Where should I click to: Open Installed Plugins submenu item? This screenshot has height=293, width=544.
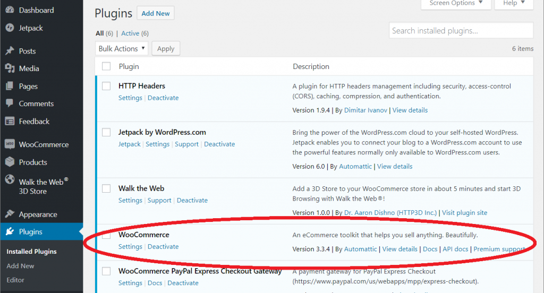(31, 252)
